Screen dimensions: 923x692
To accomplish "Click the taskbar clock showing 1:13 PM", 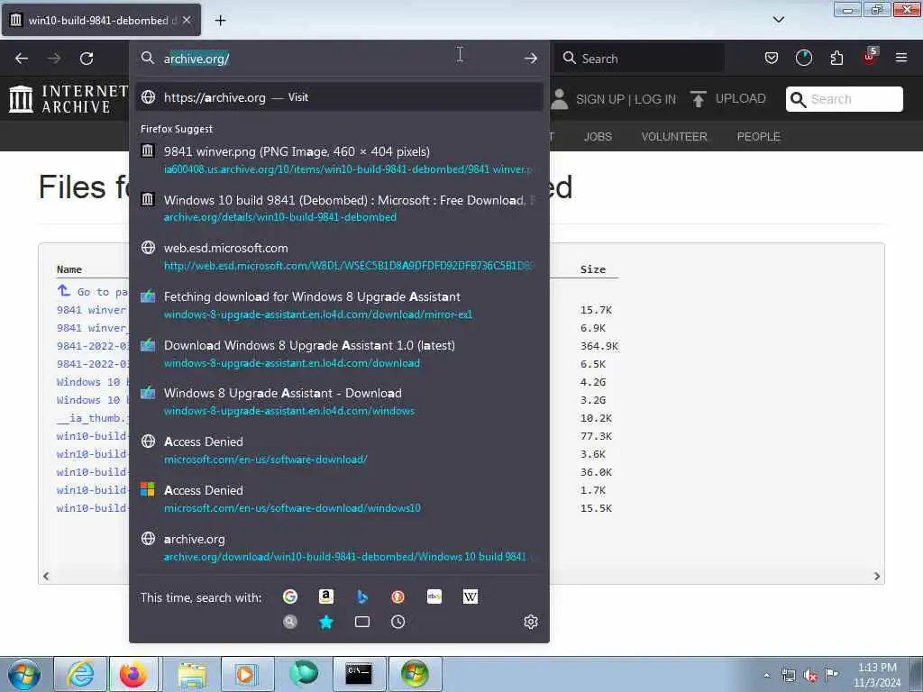I will 877,675.
